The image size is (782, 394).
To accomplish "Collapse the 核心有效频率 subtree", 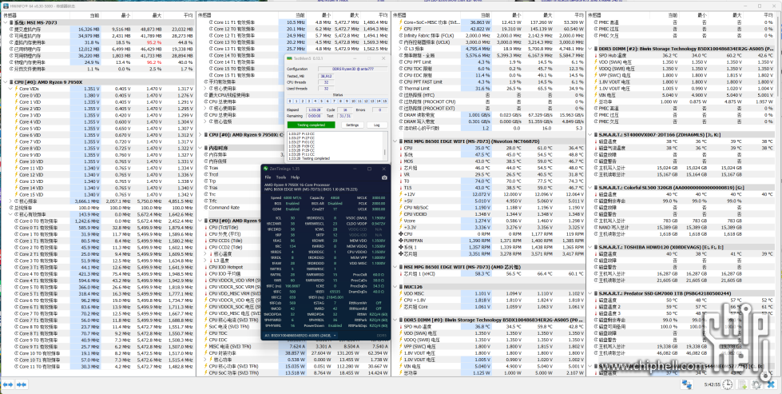I will (10, 214).
